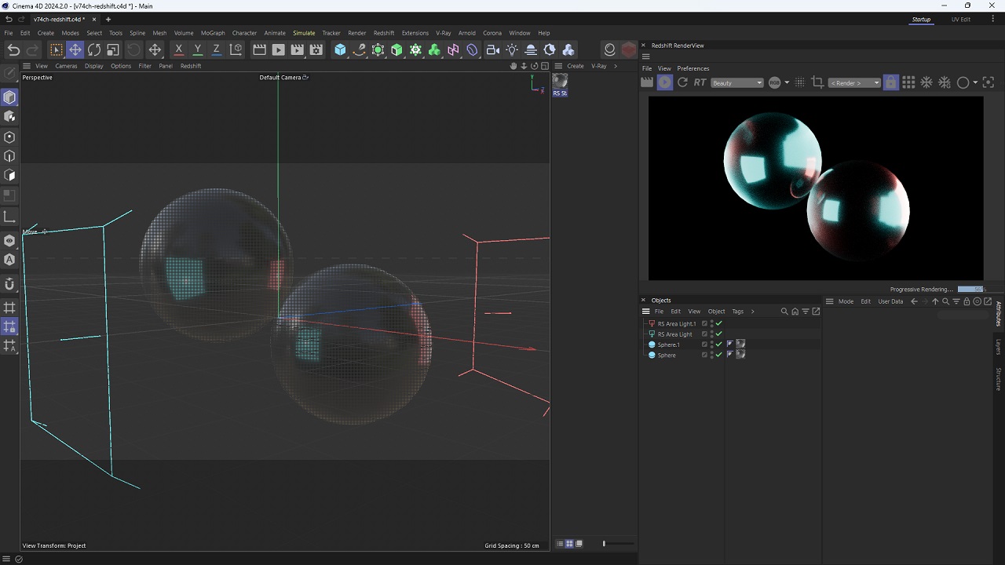The image size is (1005, 565).
Task: Click the Camera object icon
Action: click(x=492, y=50)
